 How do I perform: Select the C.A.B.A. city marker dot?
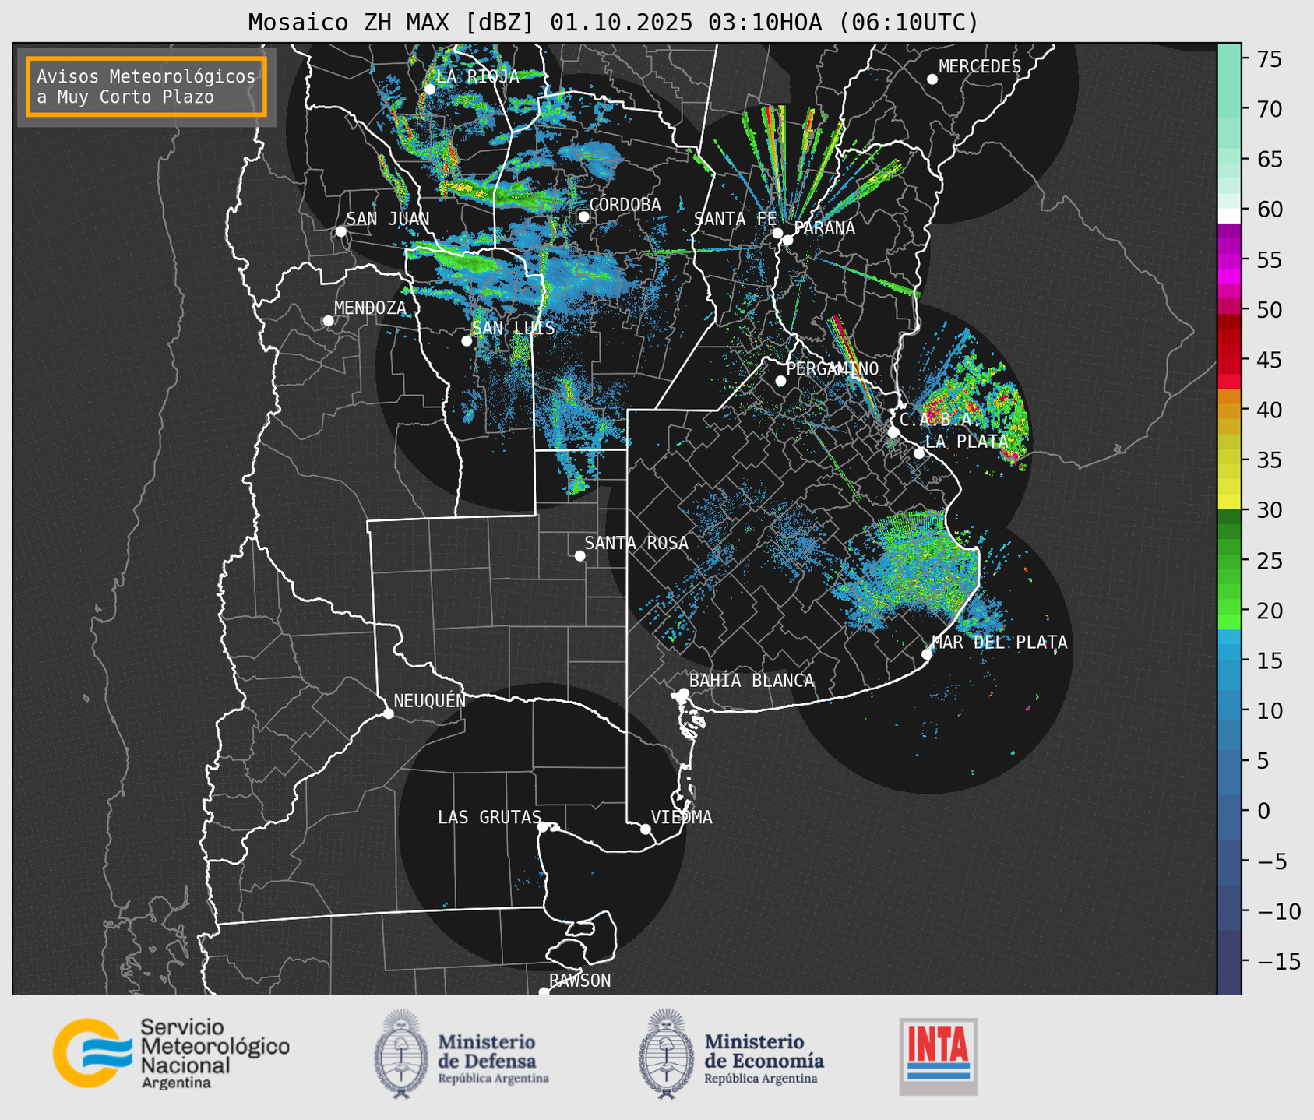pyautogui.click(x=893, y=432)
